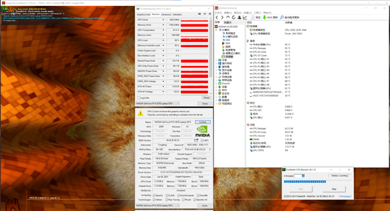The image size is (390, 211).
Task: Toggle the Ray Tracing checkbox
Action: (167, 200)
